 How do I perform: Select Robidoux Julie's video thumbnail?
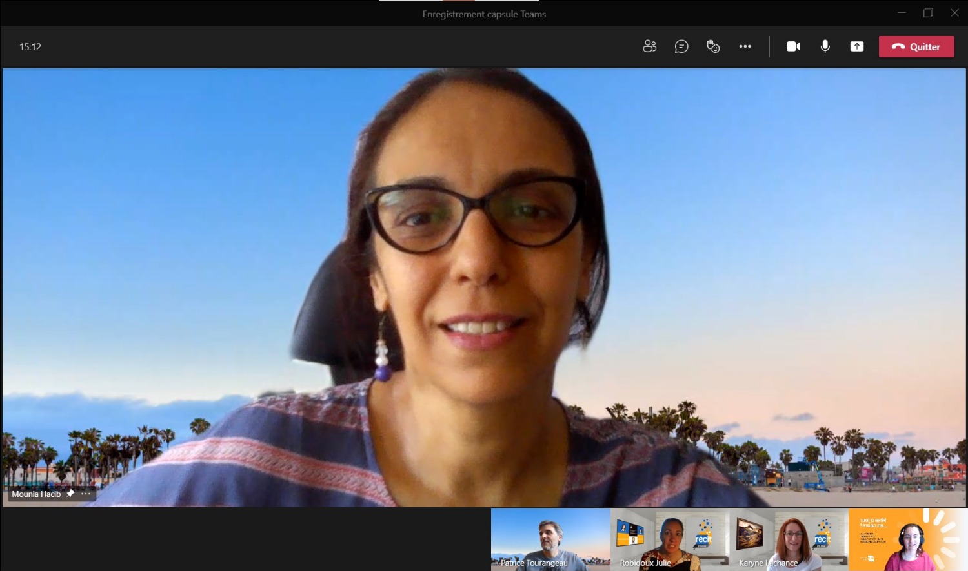pyautogui.click(x=670, y=539)
